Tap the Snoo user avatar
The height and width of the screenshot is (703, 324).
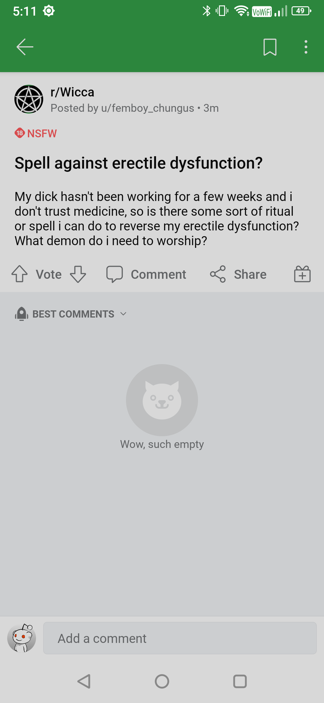(x=22, y=638)
